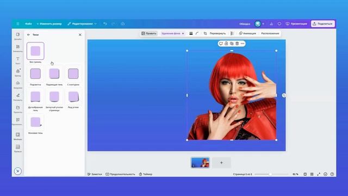Viewport: 348px width, 196px height.
Task: Open the comments speech bubble icon
Action: click(x=279, y=24)
